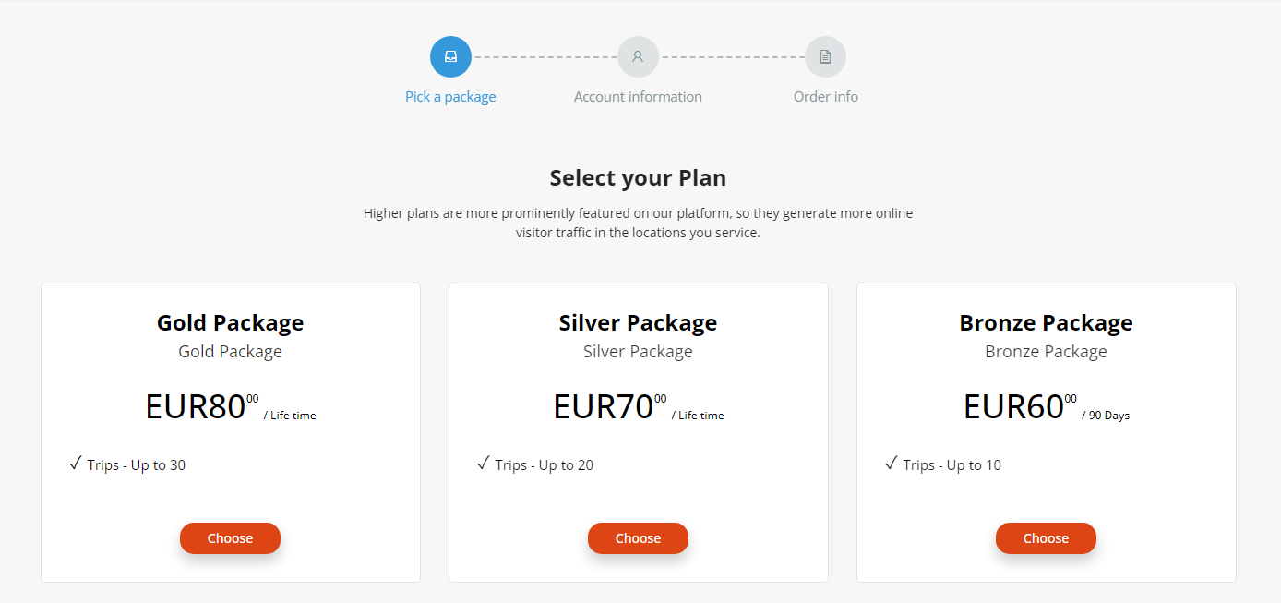The height and width of the screenshot is (603, 1281).
Task: Click the Trips - Up to 30 feature text
Action: [137, 465]
